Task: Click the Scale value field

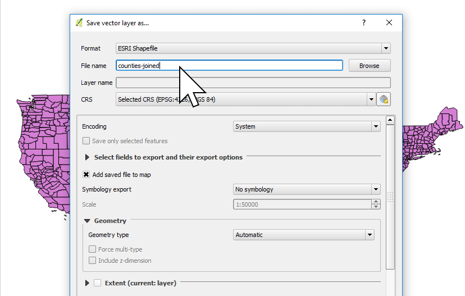Action: point(302,204)
